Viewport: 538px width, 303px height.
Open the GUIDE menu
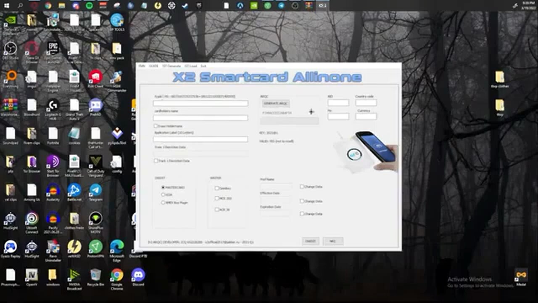tap(153, 66)
